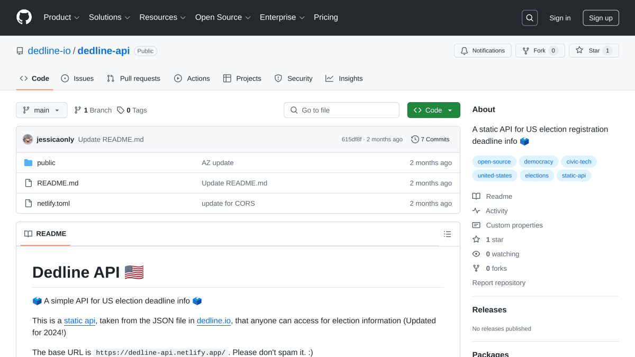Screen dimensions: 635x357
Task: Expand the Enterprise menu
Action: [282, 17]
